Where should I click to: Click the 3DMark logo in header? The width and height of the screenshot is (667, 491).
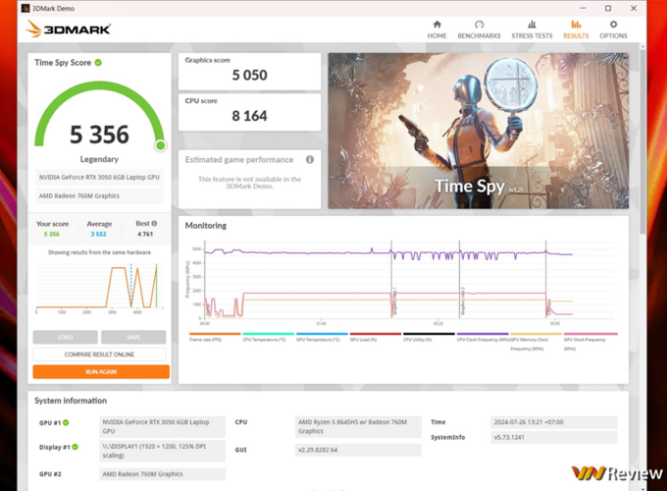pyautogui.click(x=68, y=28)
